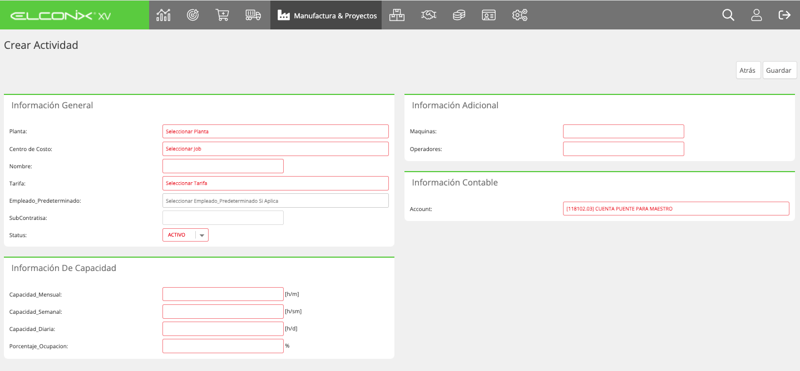Open the Seleccionar Tarifa dropdown
800x371 pixels.
(x=275, y=183)
